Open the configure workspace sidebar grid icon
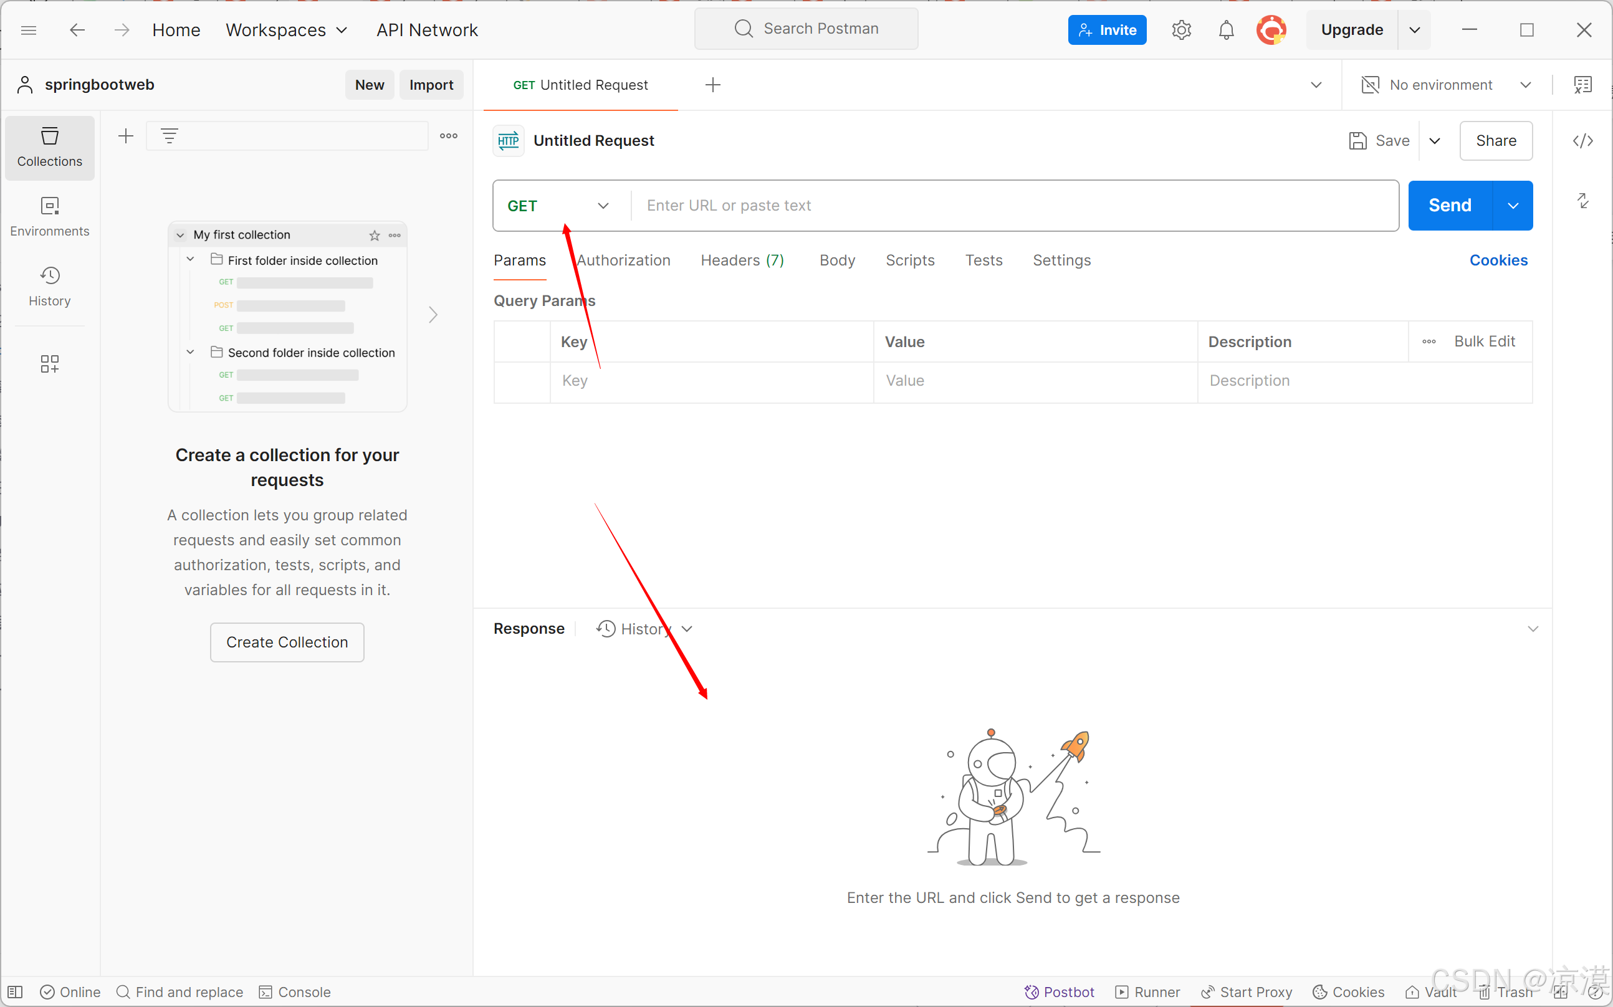The height and width of the screenshot is (1007, 1613). coord(50,364)
